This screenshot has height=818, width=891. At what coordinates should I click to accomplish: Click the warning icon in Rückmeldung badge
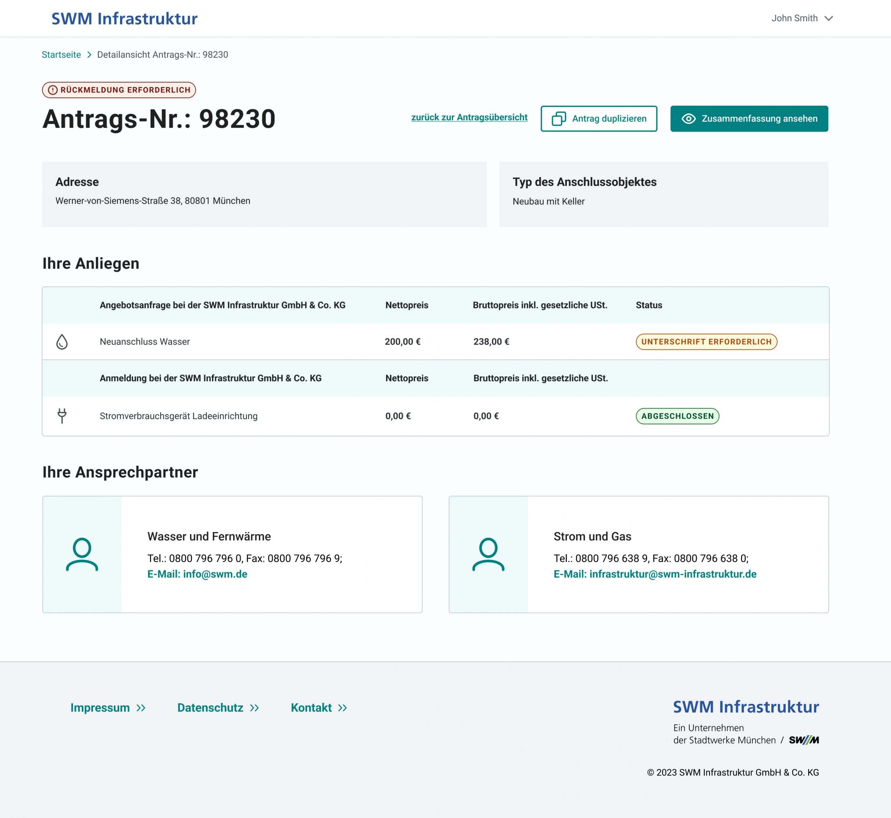tap(53, 90)
